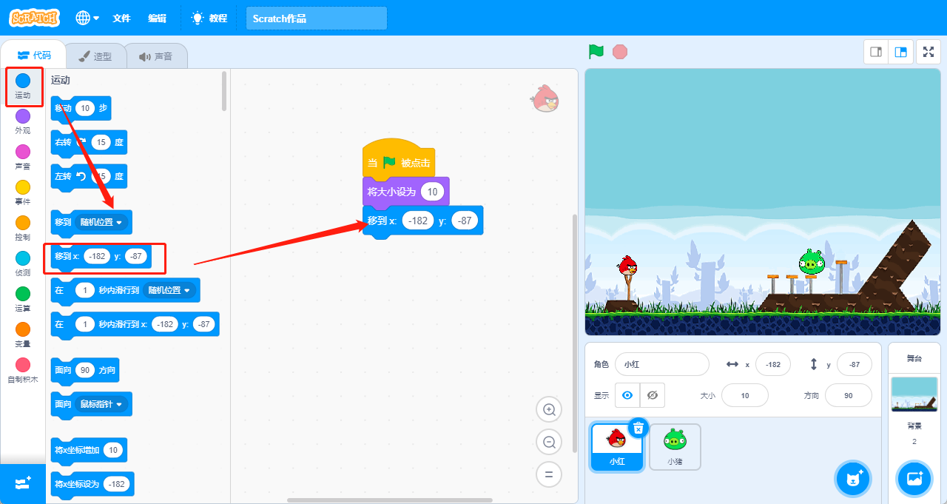Zoom out the code workspace
This screenshot has width=947, height=504.
pyautogui.click(x=549, y=442)
